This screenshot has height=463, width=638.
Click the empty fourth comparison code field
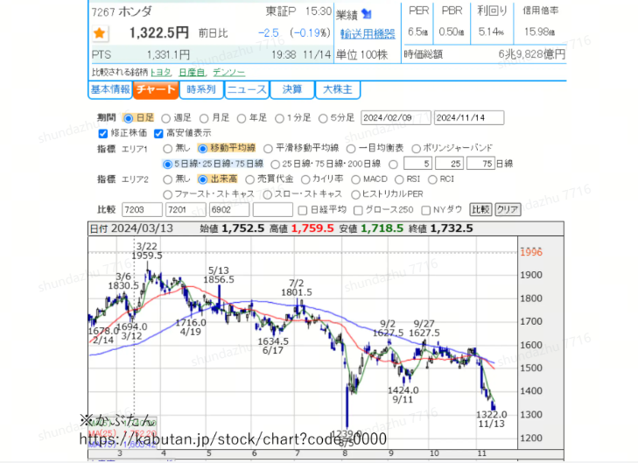(x=272, y=210)
